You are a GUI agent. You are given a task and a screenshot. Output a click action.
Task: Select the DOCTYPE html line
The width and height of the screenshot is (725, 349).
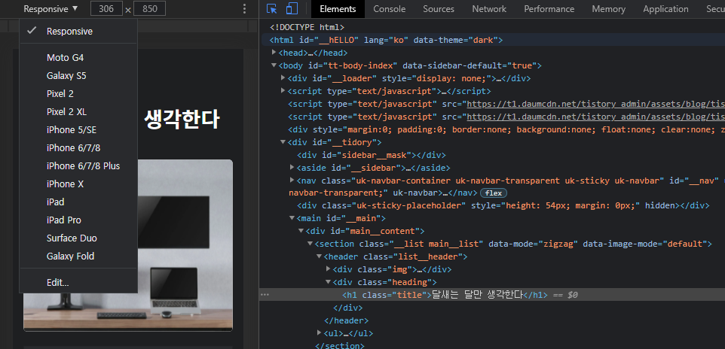click(307, 27)
